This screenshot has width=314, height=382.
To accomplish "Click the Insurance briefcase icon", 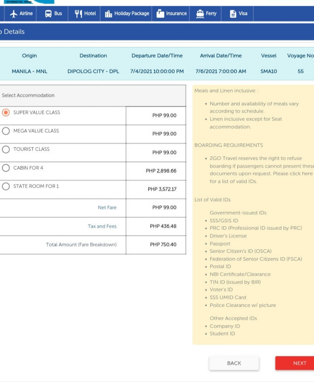I will tap(160, 14).
